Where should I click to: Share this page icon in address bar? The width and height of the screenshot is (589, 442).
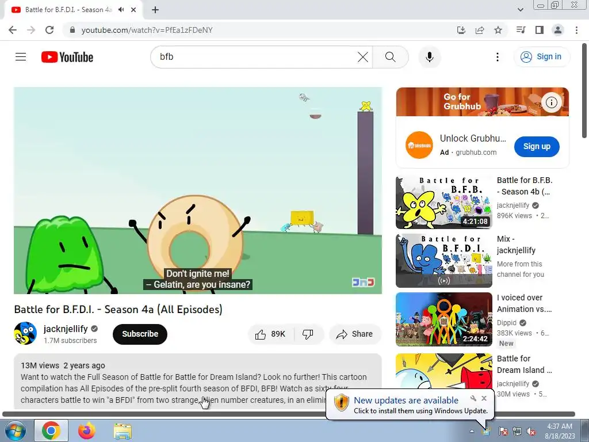[479, 30]
